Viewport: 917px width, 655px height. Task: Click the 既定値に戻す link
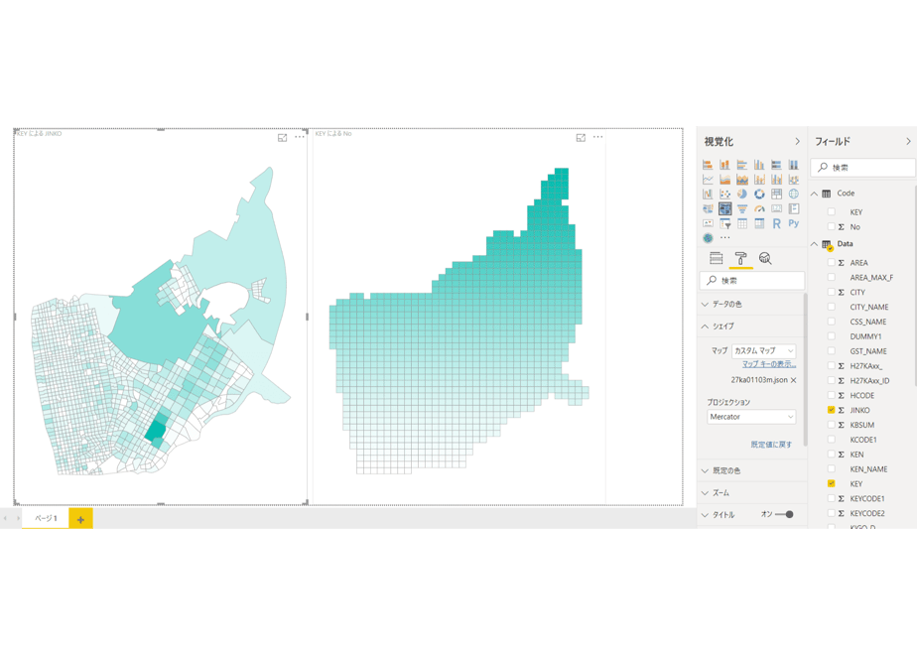771,445
